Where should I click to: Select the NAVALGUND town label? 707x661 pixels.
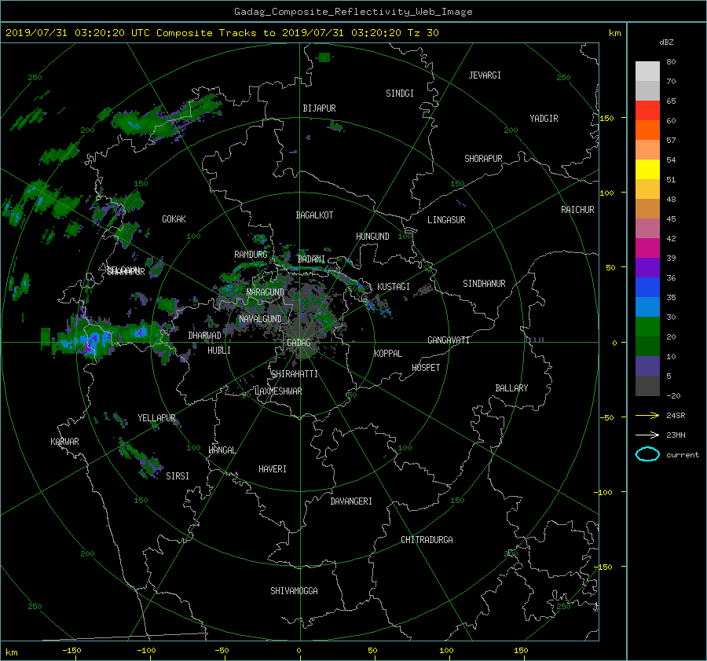pos(260,319)
